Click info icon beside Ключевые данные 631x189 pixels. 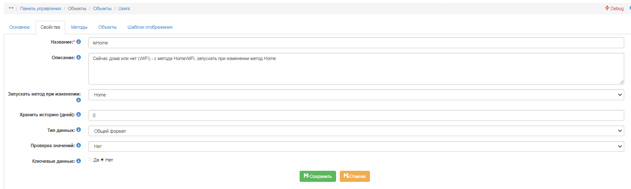(x=79, y=161)
